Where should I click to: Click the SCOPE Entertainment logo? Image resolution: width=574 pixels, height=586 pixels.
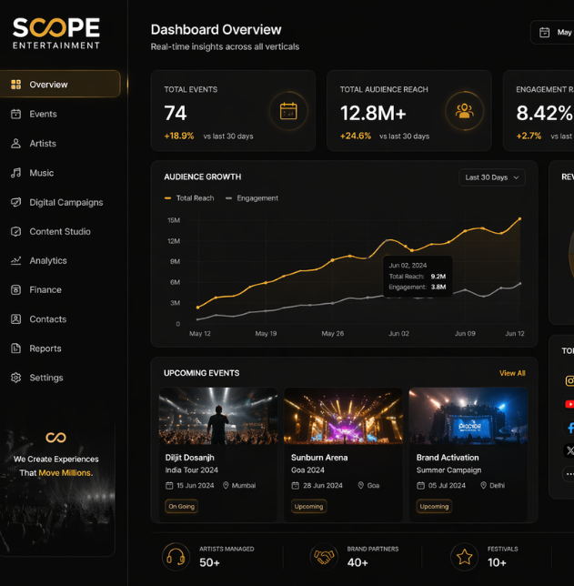point(56,34)
